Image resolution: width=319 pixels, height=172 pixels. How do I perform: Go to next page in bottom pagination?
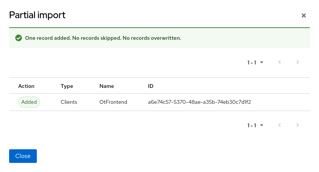pyautogui.click(x=298, y=125)
